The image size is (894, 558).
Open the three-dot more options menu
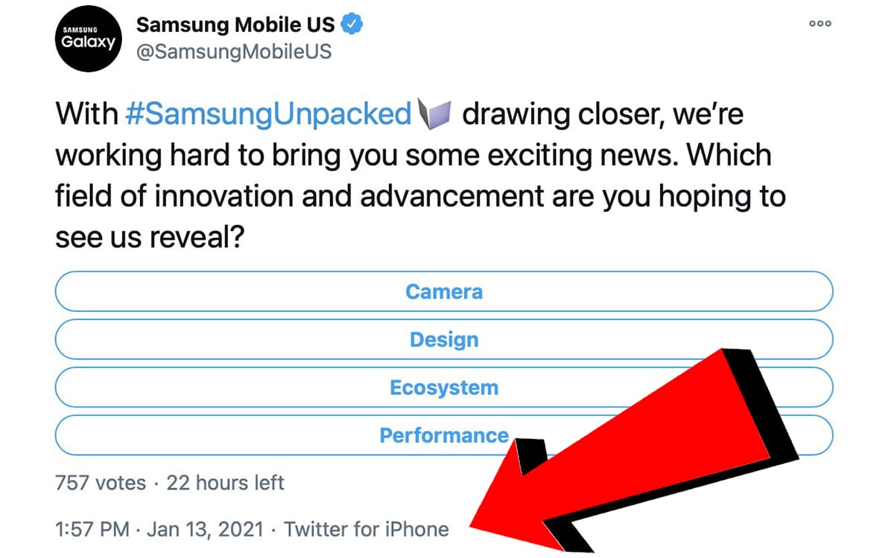coord(819,23)
